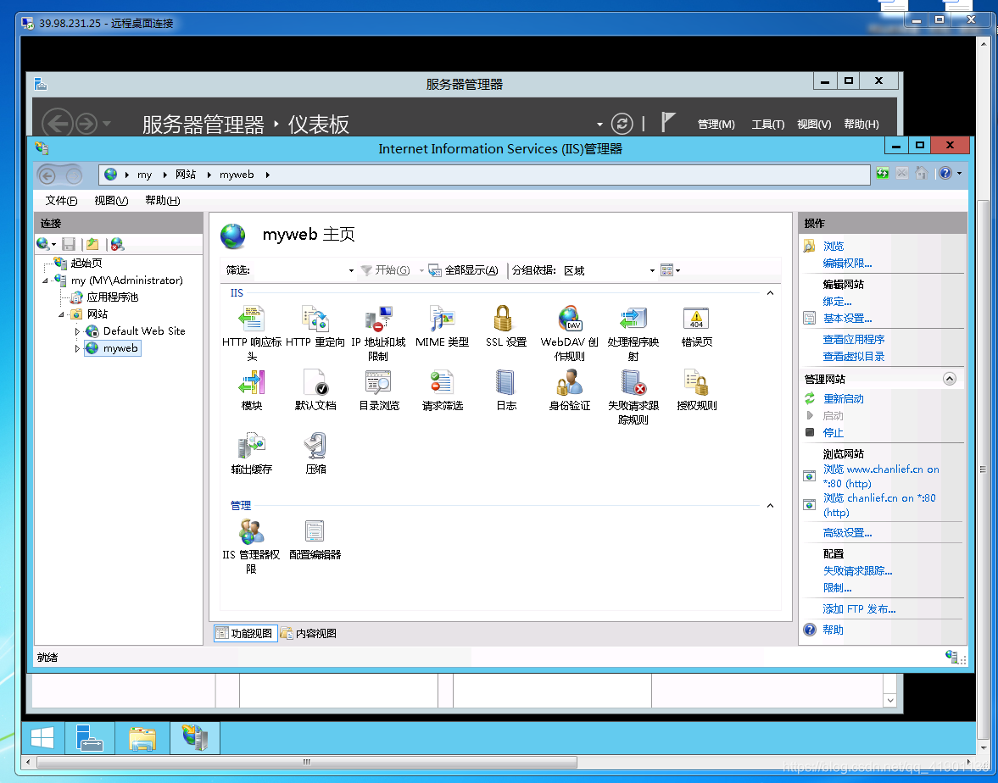Viewport: 998px width, 783px height.
Task: Open File Explorer from the taskbar
Action: coord(142,738)
